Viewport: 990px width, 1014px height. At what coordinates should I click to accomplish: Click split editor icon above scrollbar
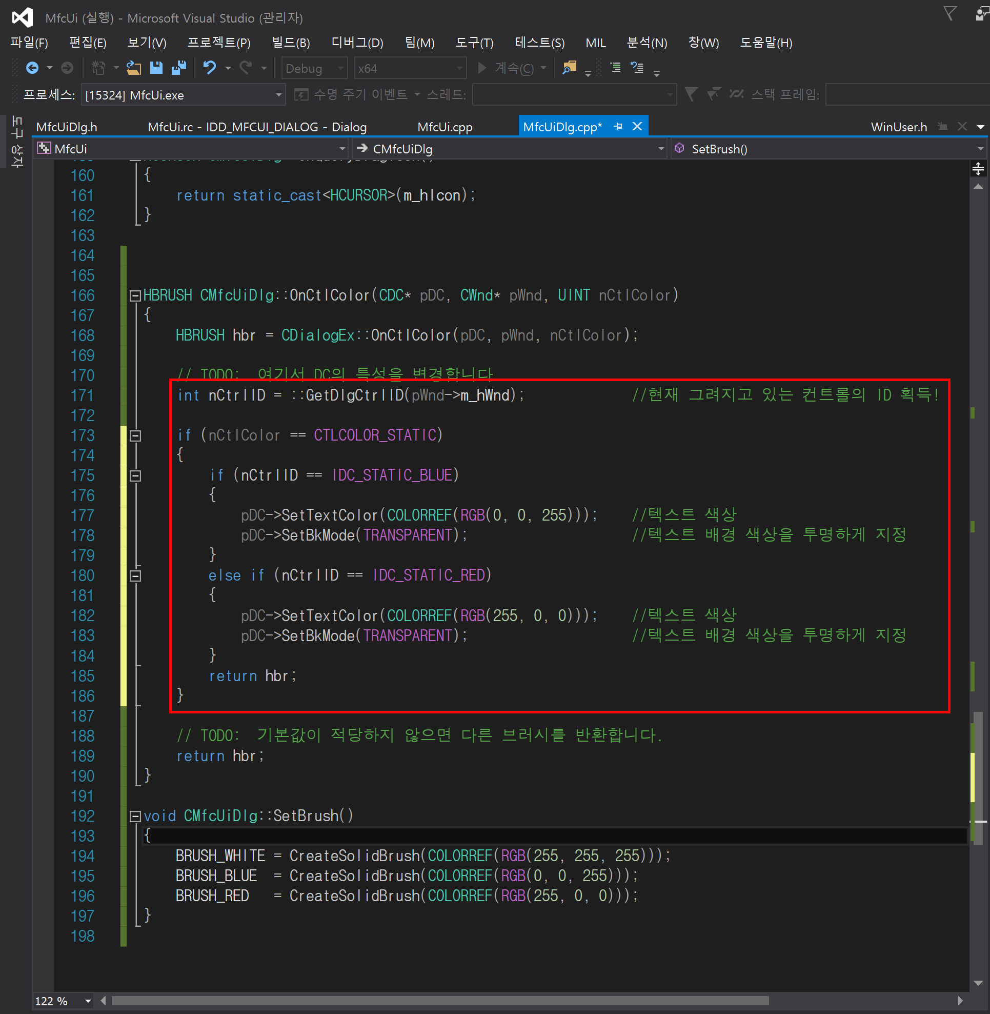point(978,169)
